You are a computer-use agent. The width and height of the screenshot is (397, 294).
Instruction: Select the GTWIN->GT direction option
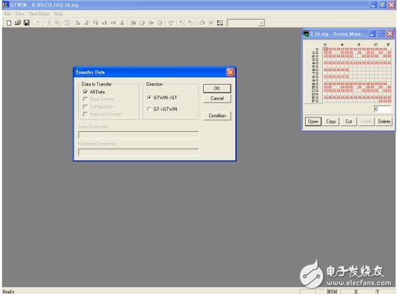(150, 96)
